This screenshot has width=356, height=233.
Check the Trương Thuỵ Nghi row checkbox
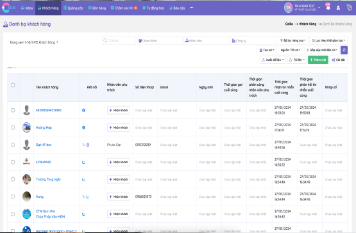[13, 179]
